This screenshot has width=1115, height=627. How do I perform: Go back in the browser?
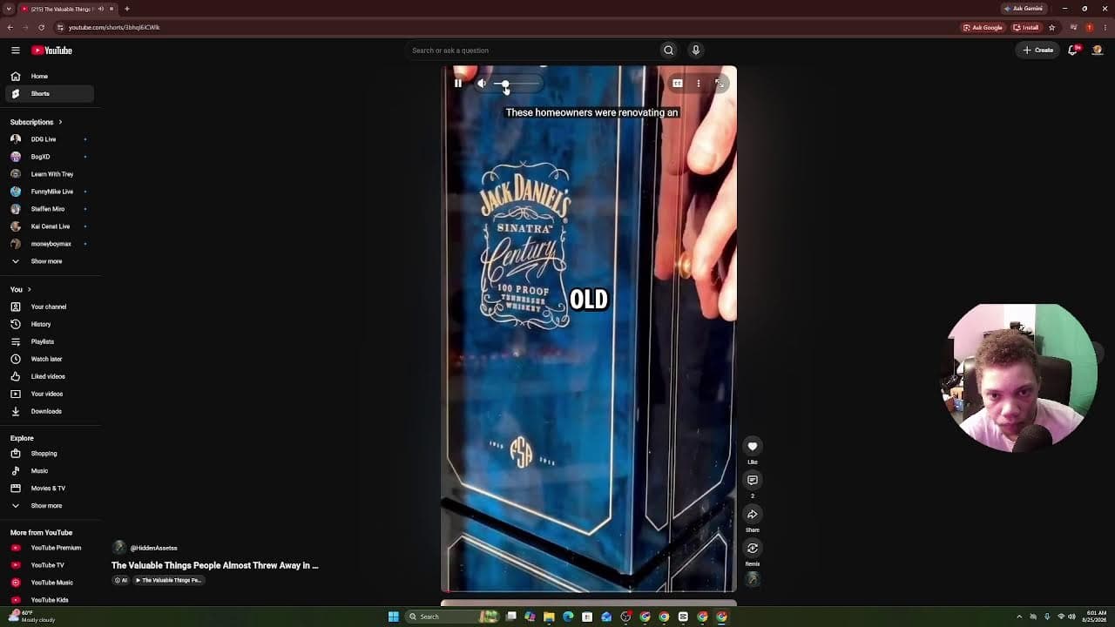[x=10, y=27]
